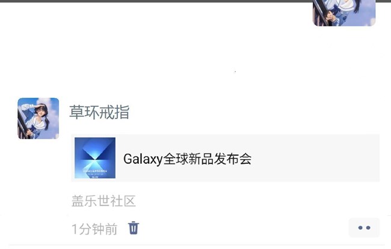Open 草环戒指's profile avatar

pos(38,118)
